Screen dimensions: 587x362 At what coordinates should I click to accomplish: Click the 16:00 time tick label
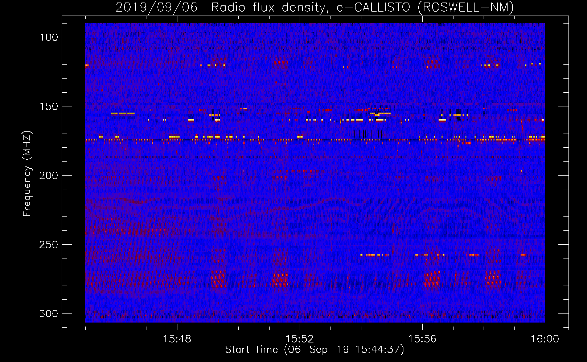pos(545,339)
